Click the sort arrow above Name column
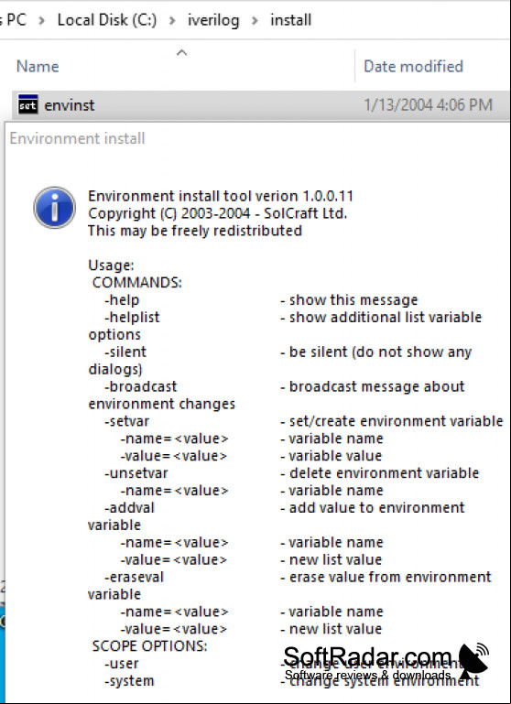 coord(181,53)
